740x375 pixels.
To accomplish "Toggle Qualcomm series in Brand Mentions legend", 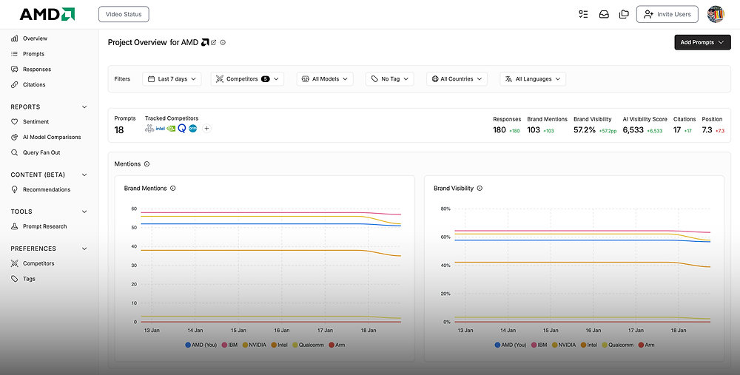I will tap(308, 345).
